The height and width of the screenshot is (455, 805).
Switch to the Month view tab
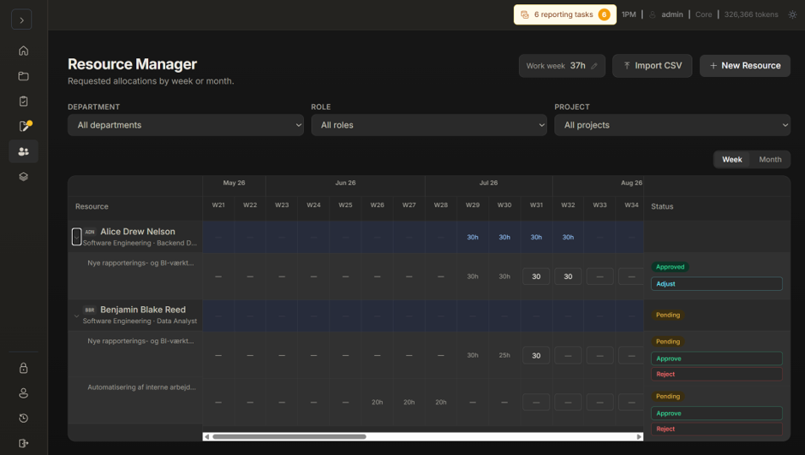point(770,160)
